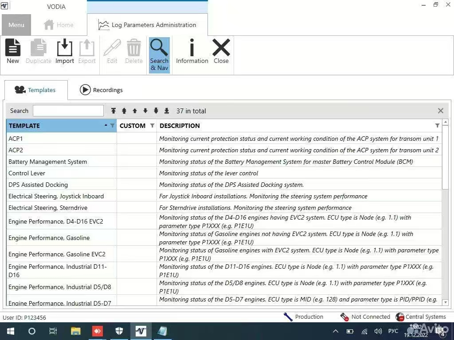
Task: Click the Duplicate toolbar icon
Action: [39, 51]
